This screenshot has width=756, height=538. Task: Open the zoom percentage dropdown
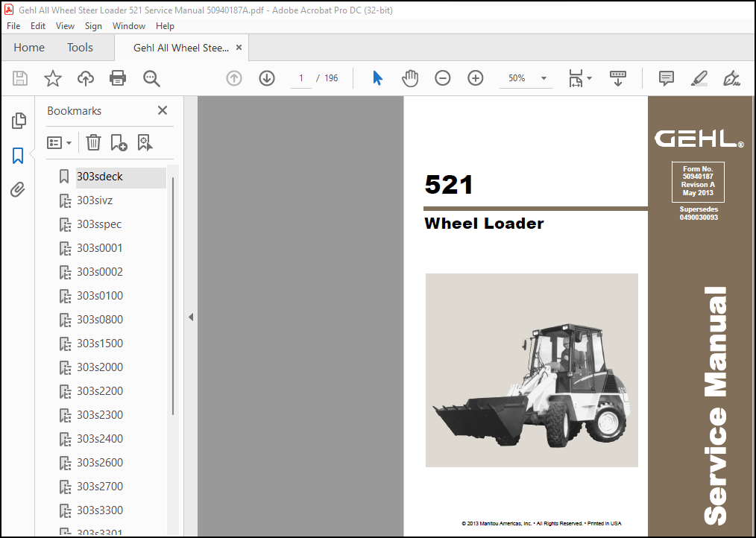coord(544,78)
